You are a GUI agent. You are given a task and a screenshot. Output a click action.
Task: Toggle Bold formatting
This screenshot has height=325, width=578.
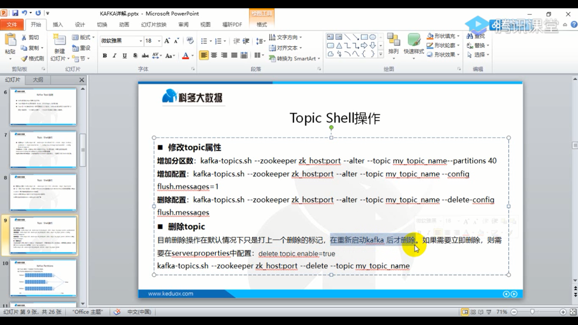point(105,55)
